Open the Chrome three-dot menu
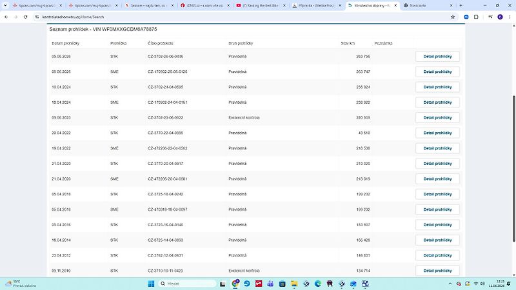Screen dimensions: 516x290 (x=510, y=17)
